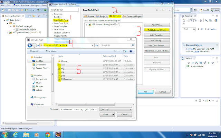Select Java Build Path in Properties tree
221x138 pixels.
[61, 20]
